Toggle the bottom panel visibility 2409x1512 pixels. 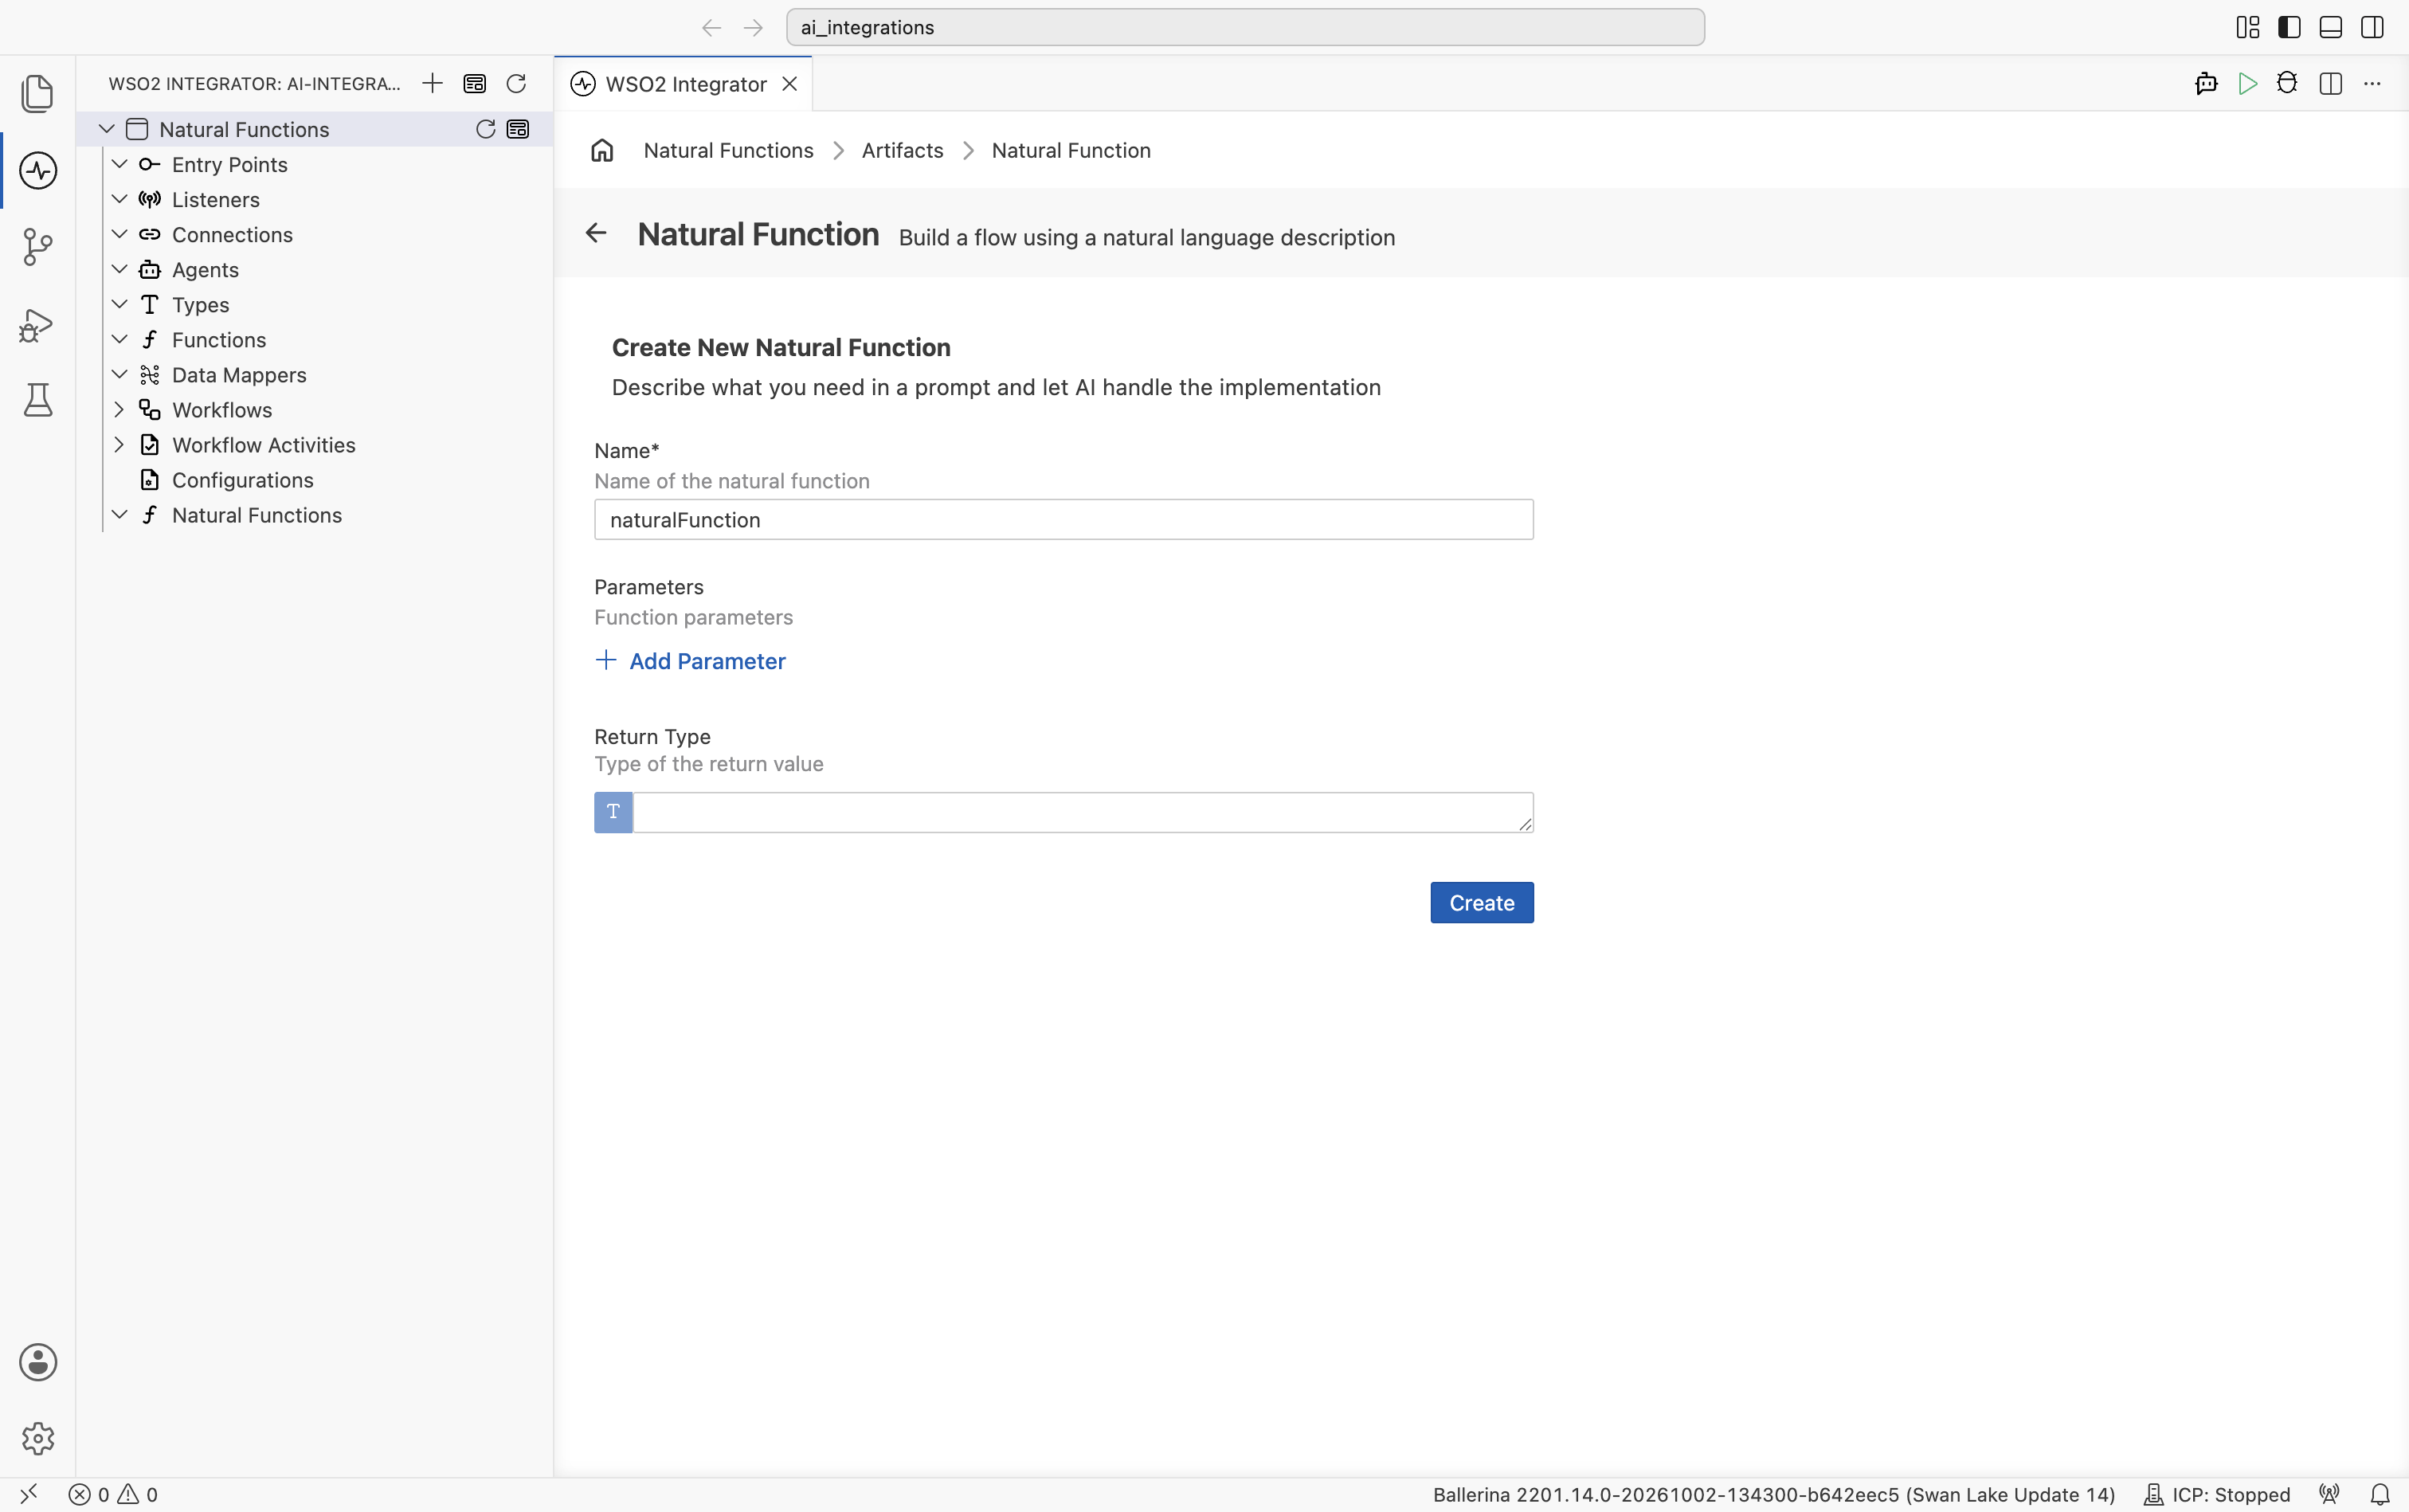coord(2331,27)
